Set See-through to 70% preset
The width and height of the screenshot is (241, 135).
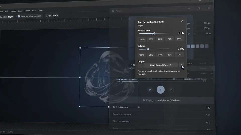click(169, 39)
